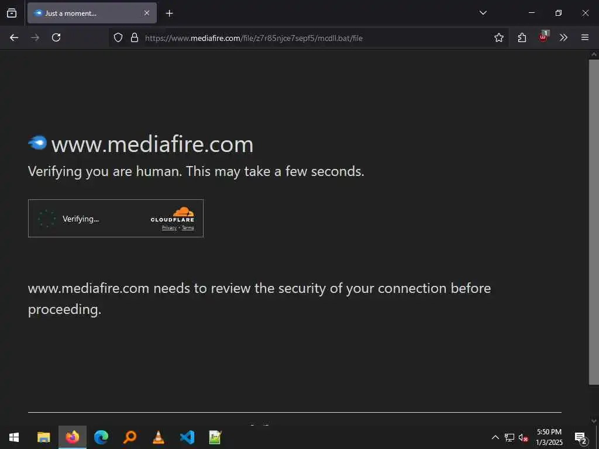The width and height of the screenshot is (599, 449).
Task: Click the Cloudflare Terms link
Action: click(x=188, y=228)
